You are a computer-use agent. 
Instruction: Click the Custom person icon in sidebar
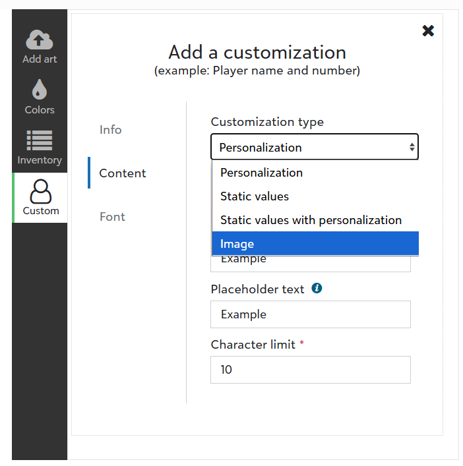(40, 191)
